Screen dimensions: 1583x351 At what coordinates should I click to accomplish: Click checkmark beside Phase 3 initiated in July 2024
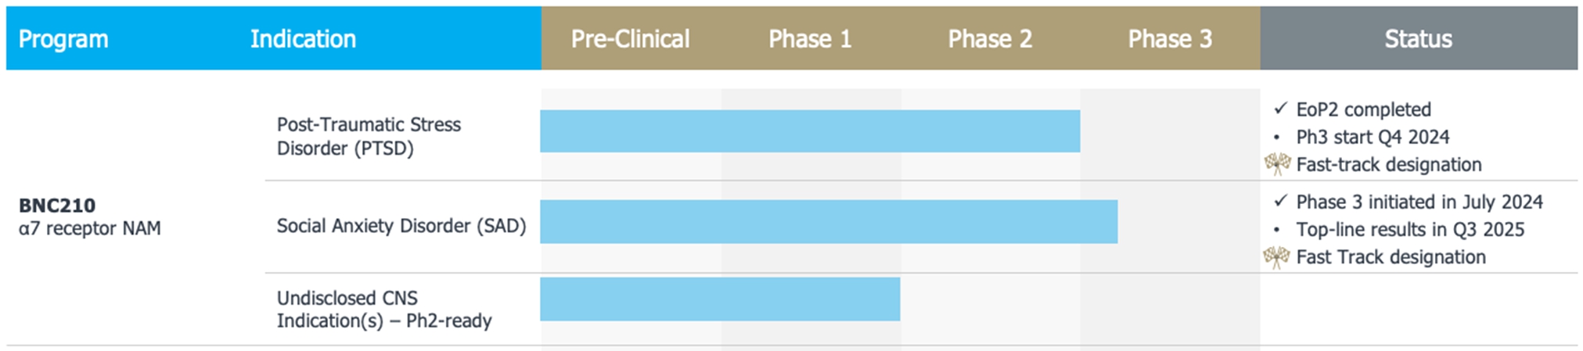point(1280,201)
